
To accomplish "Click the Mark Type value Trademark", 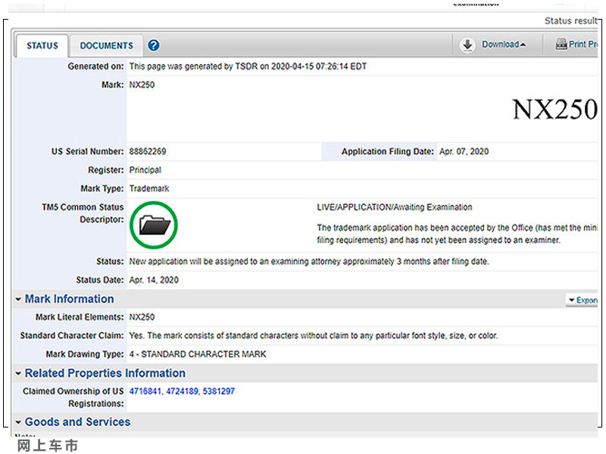I will (x=149, y=188).
